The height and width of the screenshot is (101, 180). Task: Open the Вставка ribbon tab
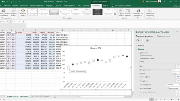point(15,6)
